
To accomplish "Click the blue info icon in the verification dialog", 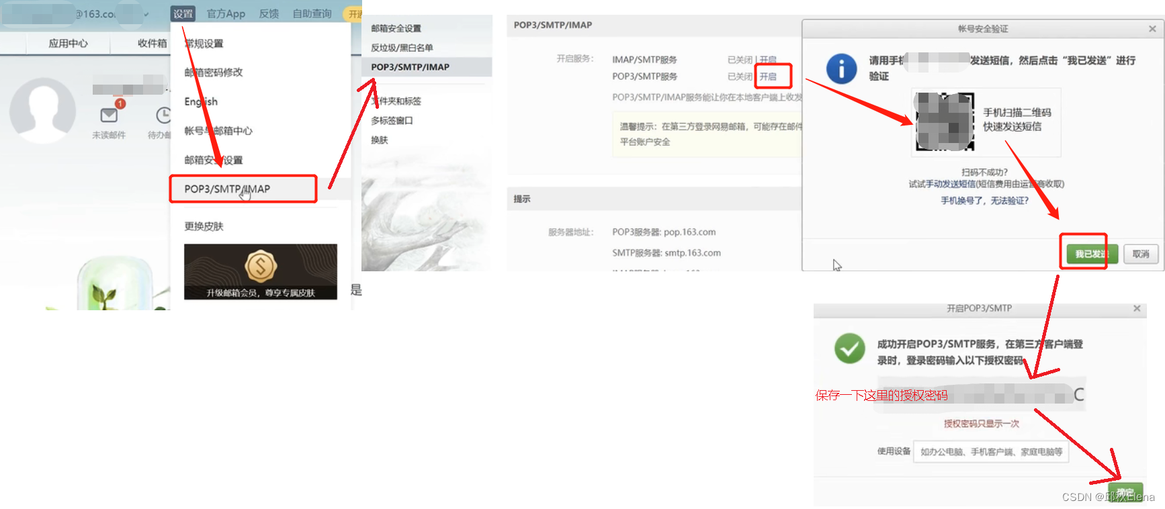I will pos(841,68).
